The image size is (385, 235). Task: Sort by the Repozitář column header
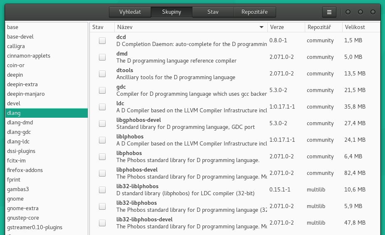323,27
